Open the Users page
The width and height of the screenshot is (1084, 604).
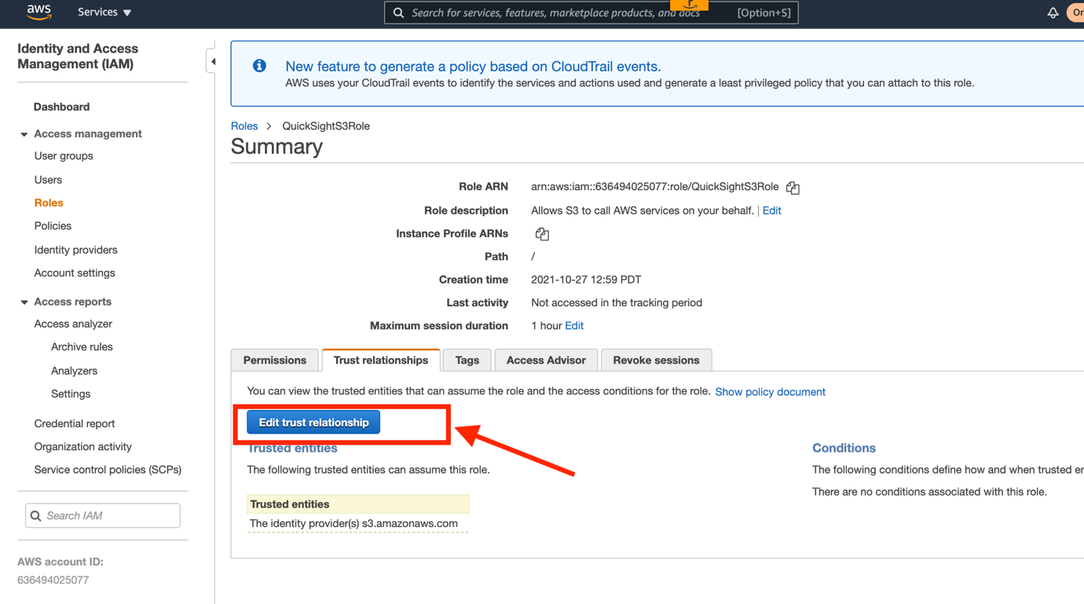pos(48,180)
